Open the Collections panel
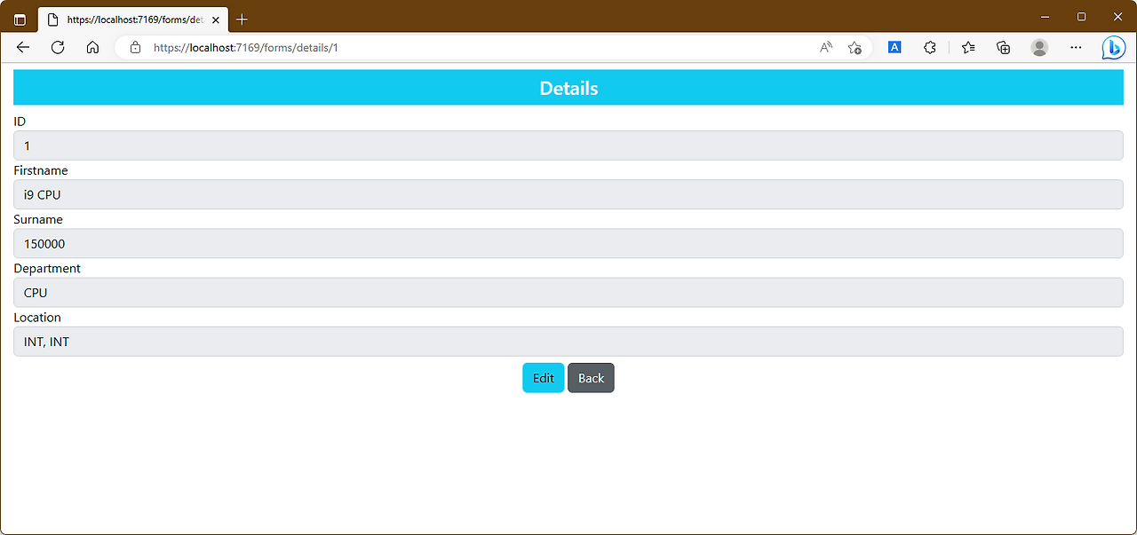 (x=1003, y=47)
